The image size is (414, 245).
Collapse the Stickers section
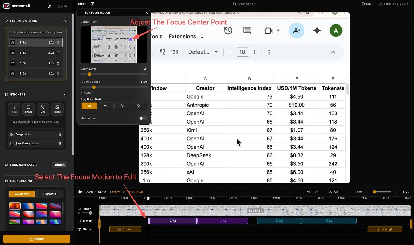(x=65, y=95)
